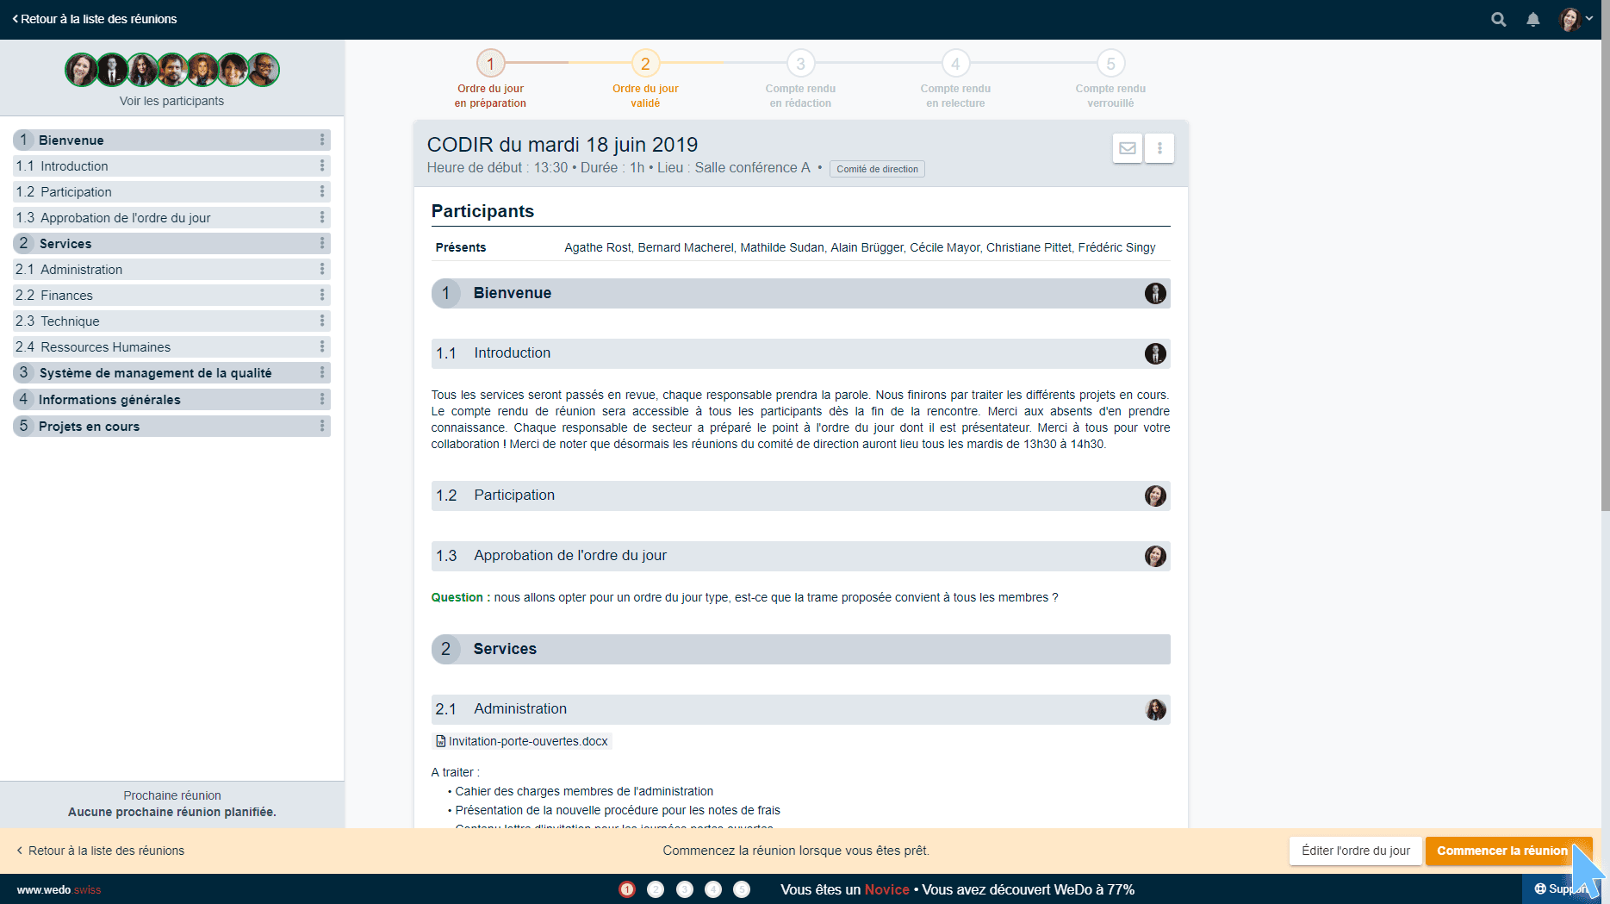The width and height of the screenshot is (1610, 904).
Task: Click presenter avatar on 1.3 Approbation header
Action: coord(1155,556)
